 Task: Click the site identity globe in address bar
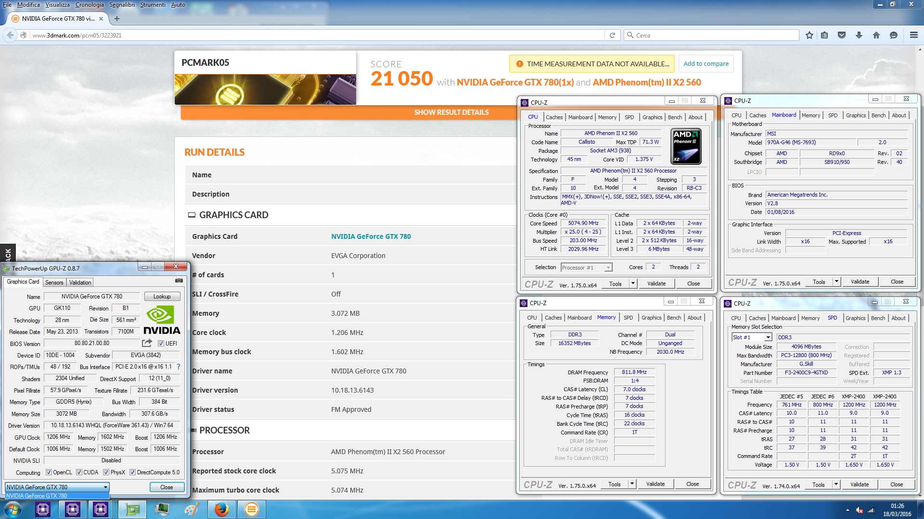point(23,35)
